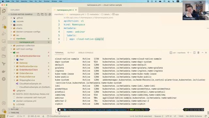Open the Manage gear icon
This screenshot has height=118, width=209.
click(x=4, y=111)
